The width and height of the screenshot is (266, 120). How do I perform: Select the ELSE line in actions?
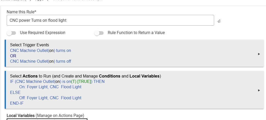tap(15, 93)
